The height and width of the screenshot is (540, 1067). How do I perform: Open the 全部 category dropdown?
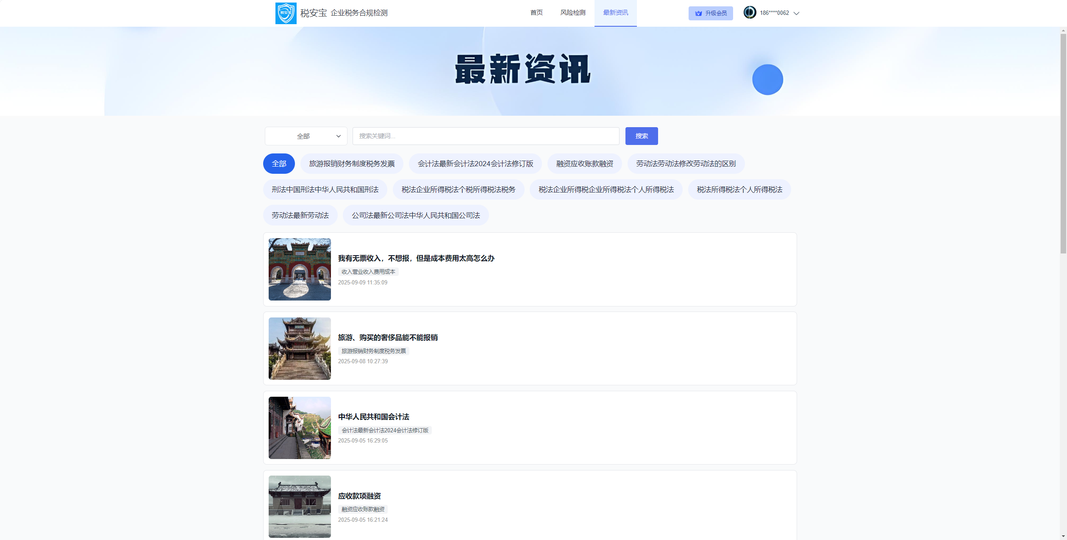click(306, 136)
